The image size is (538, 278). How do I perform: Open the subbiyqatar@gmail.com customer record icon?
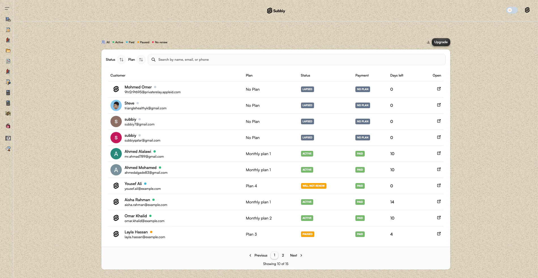[x=439, y=137]
